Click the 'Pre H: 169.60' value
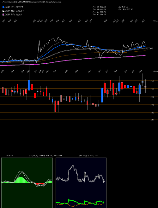158x208 pixels. [99, 9]
